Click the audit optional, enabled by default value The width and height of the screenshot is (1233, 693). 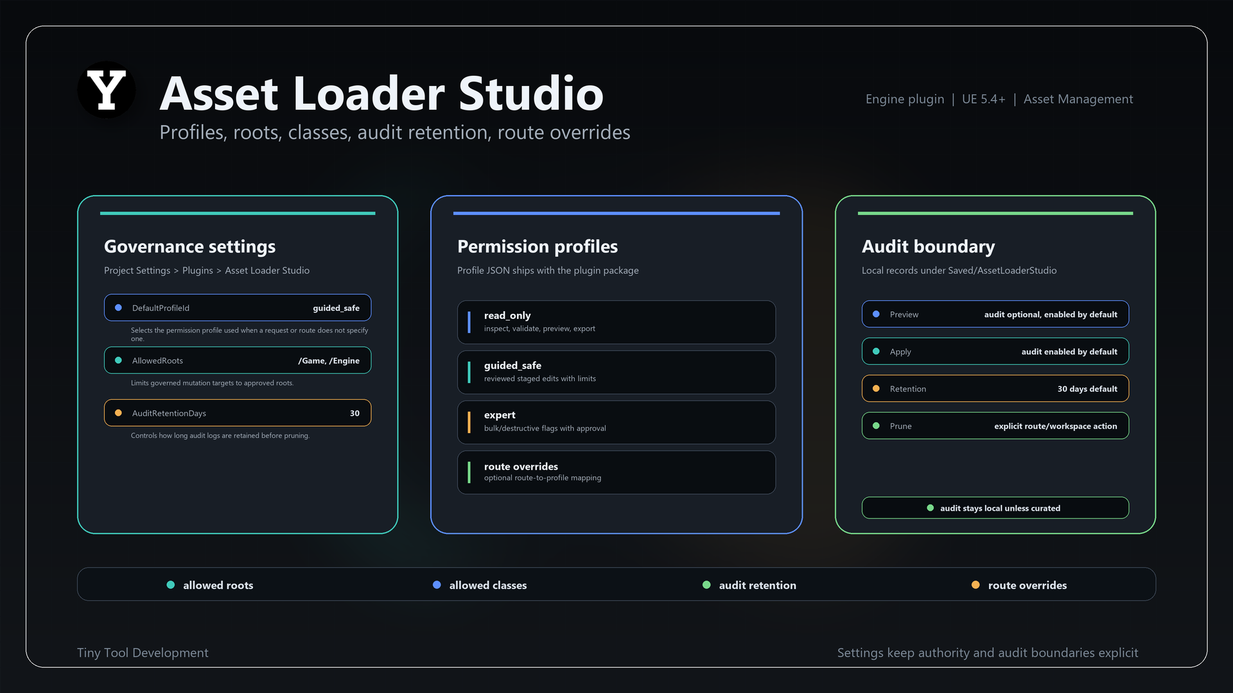pyautogui.click(x=1051, y=314)
